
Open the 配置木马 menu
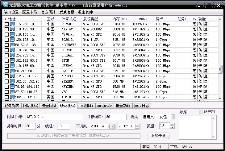[30, 12]
